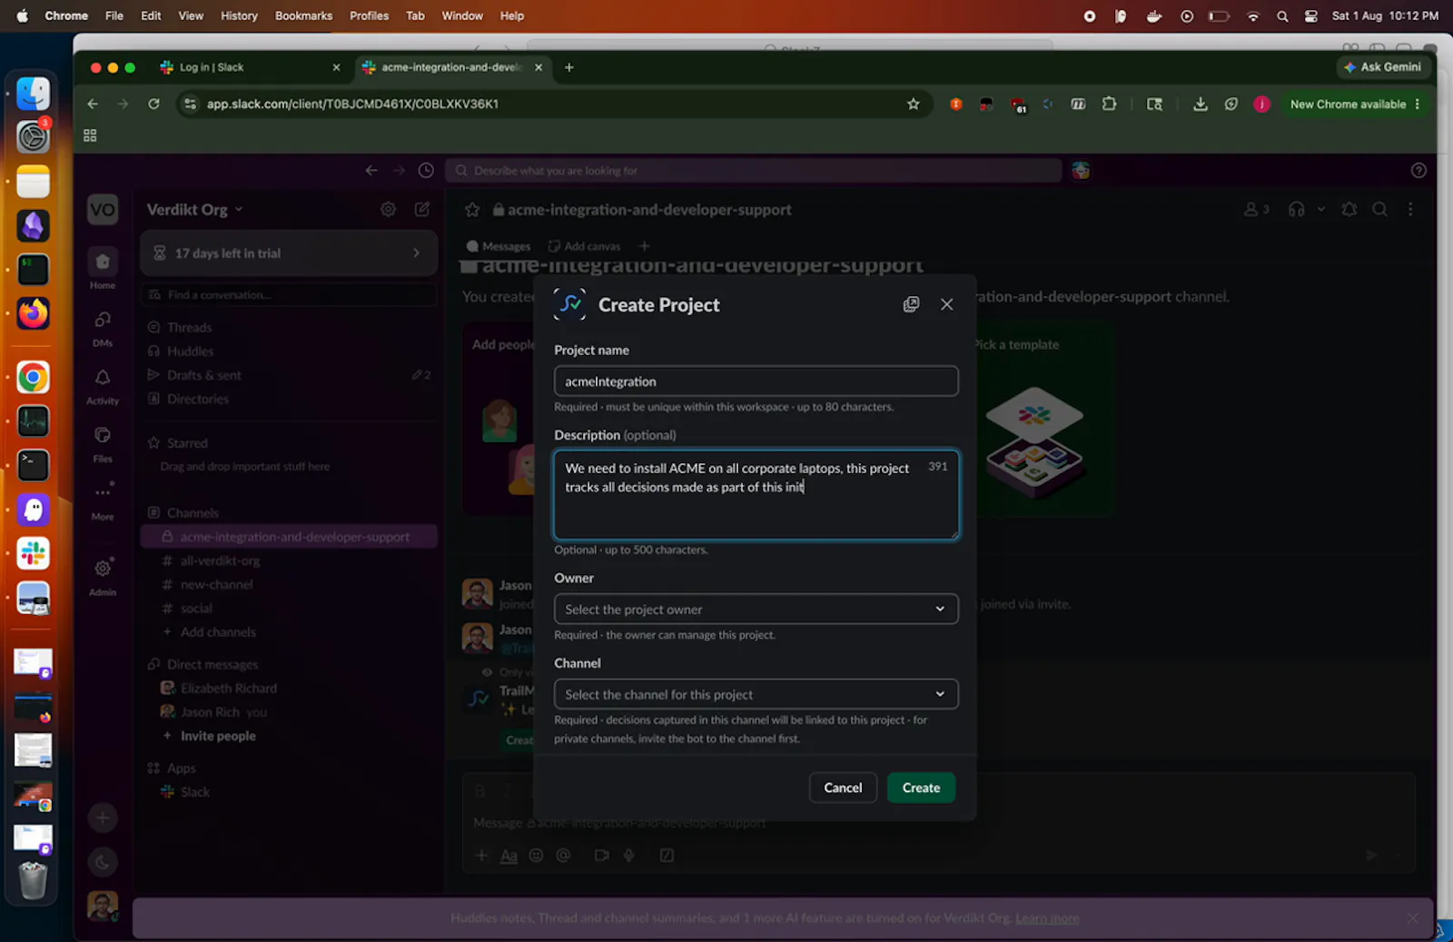Expand the 17 days left in trial banner
1453x942 pixels.
[289, 253]
